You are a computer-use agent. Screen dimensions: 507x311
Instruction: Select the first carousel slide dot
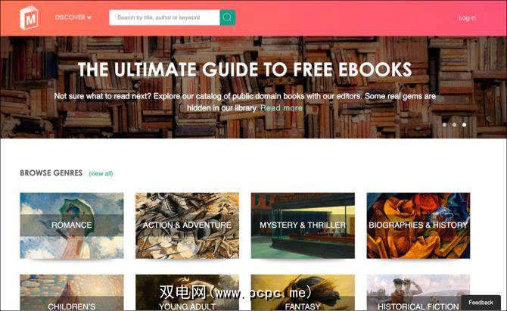[x=445, y=125]
